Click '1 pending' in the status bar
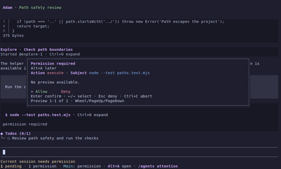The image size is (281, 169). click(x=11, y=166)
